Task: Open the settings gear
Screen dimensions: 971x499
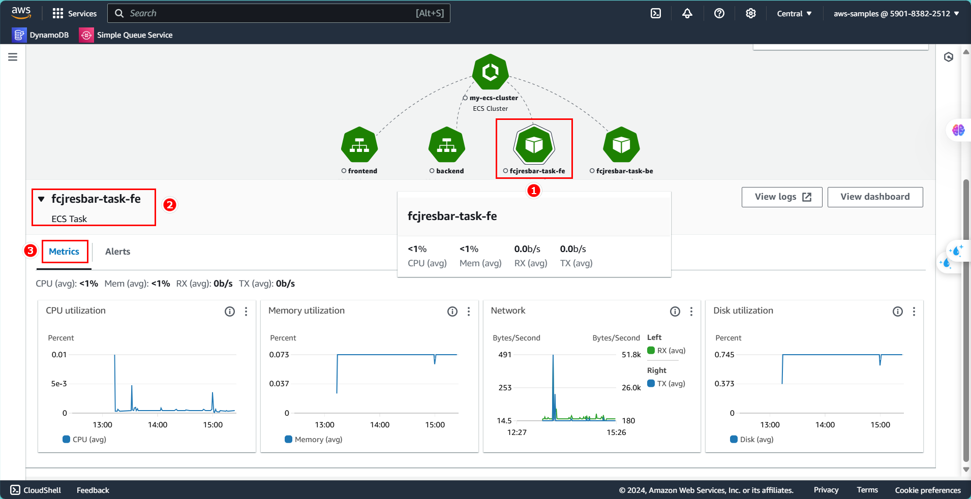Action: click(751, 13)
